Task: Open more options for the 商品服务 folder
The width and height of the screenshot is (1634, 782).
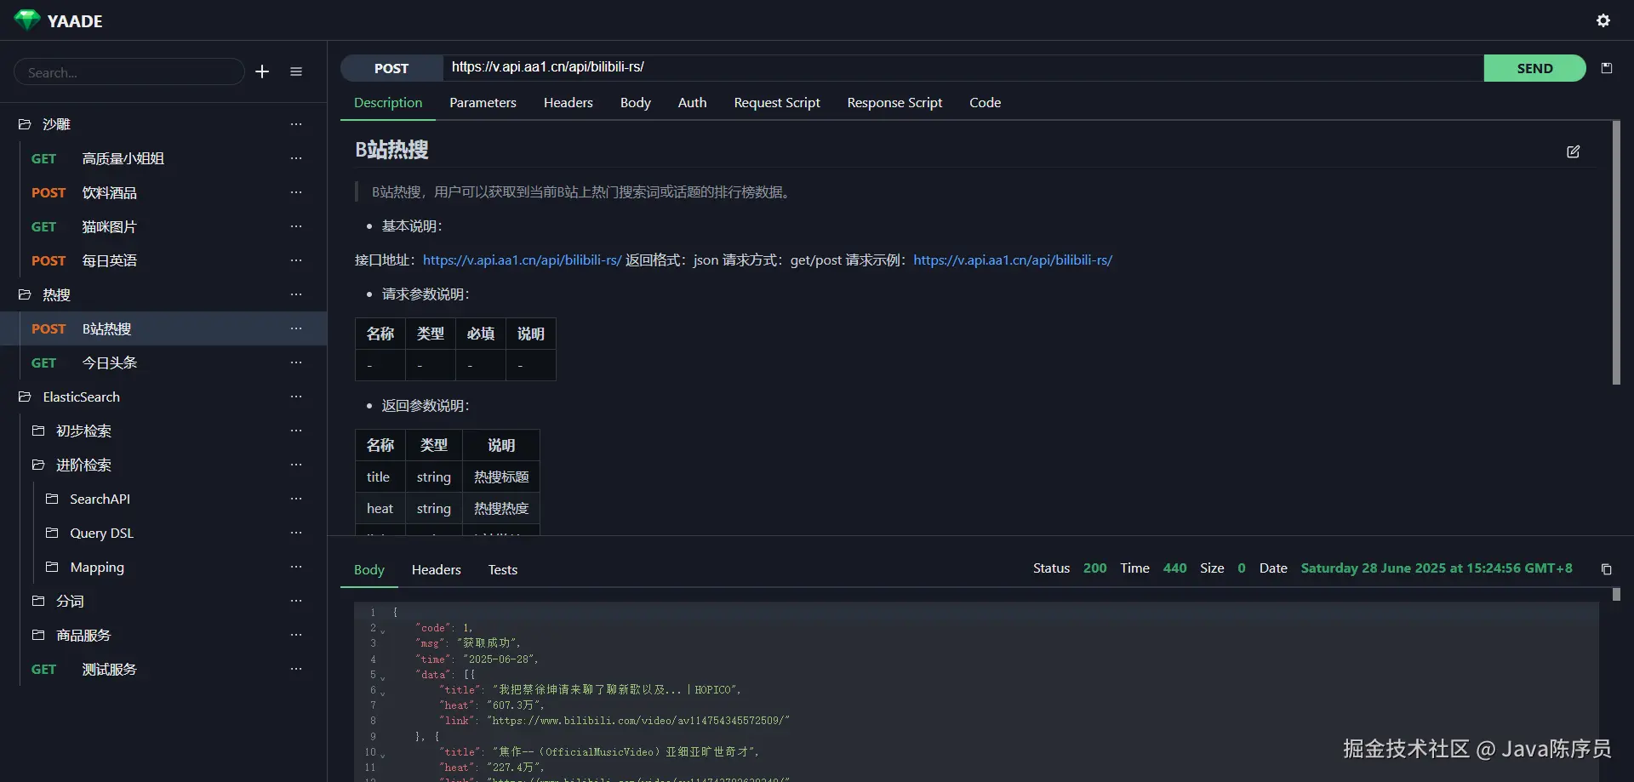Action: tap(296, 635)
